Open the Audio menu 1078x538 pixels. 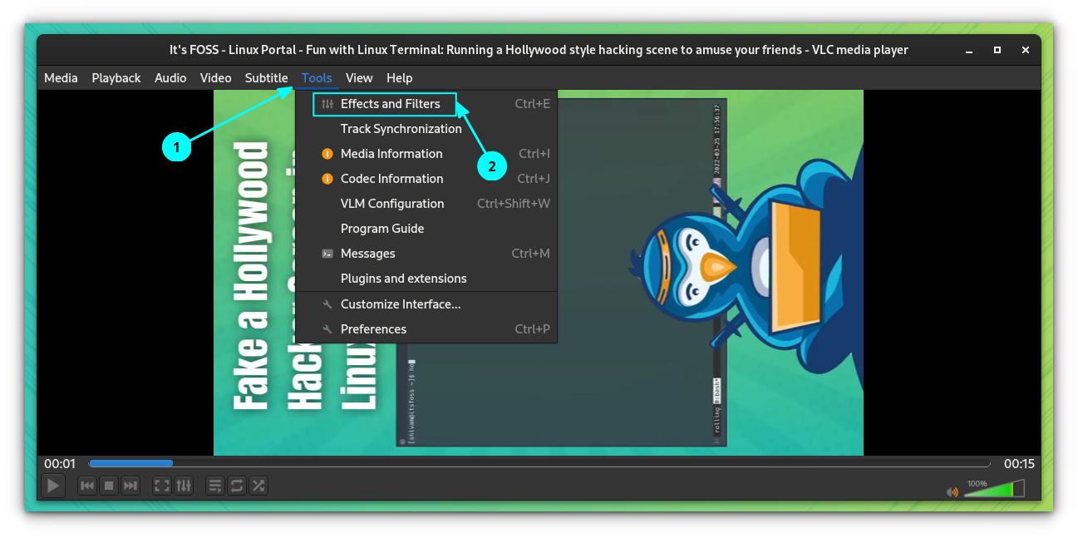tap(170, 77)
